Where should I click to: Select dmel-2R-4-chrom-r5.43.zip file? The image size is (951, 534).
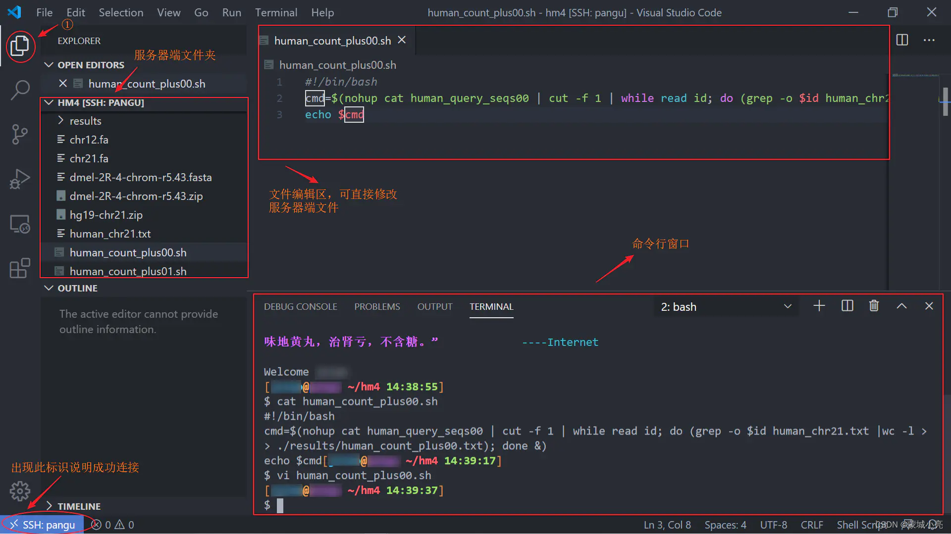pos(136,196)
